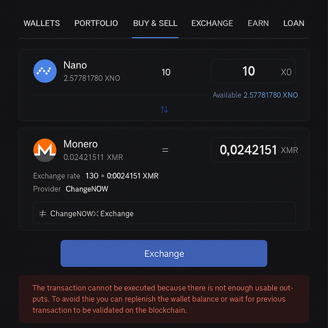Focus the Nano amount input field

coord(254,71)
